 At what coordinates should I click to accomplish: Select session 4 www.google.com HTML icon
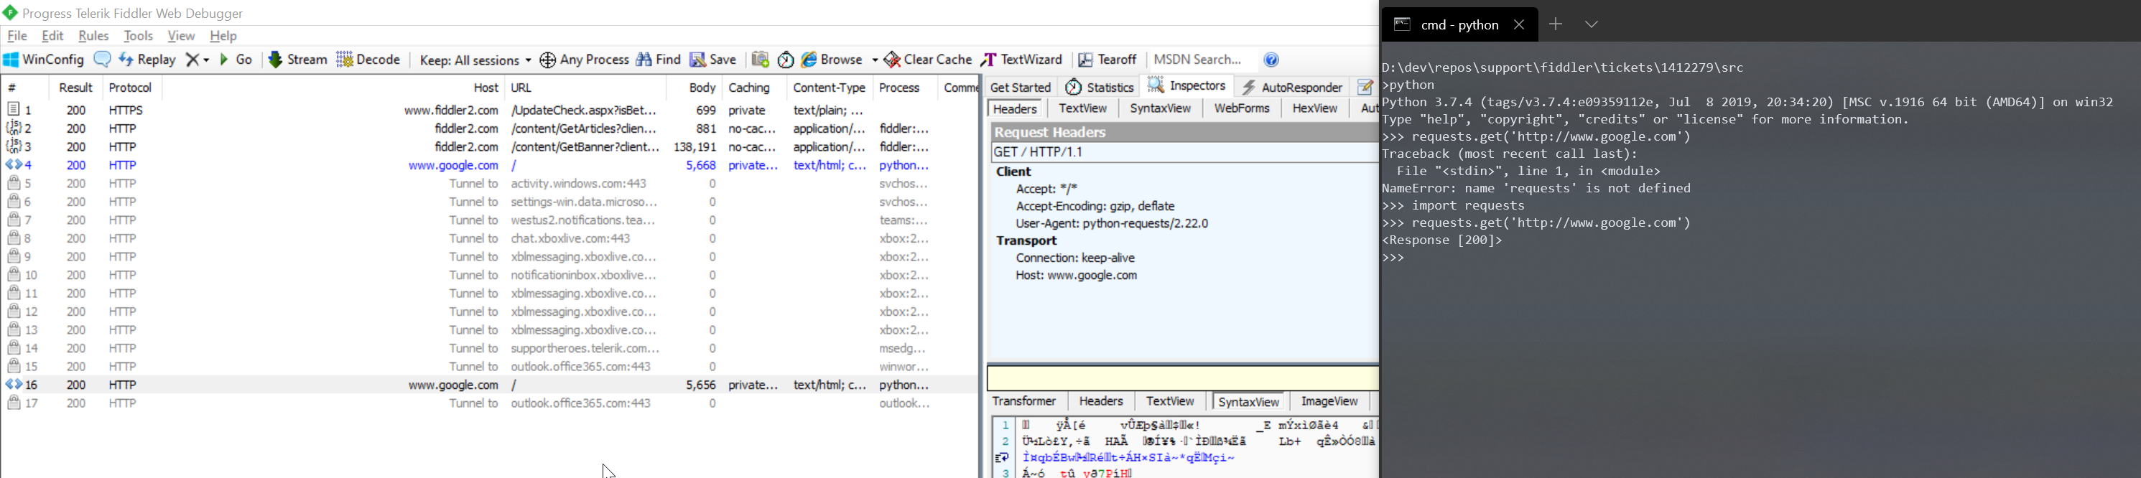coord(14,165)
